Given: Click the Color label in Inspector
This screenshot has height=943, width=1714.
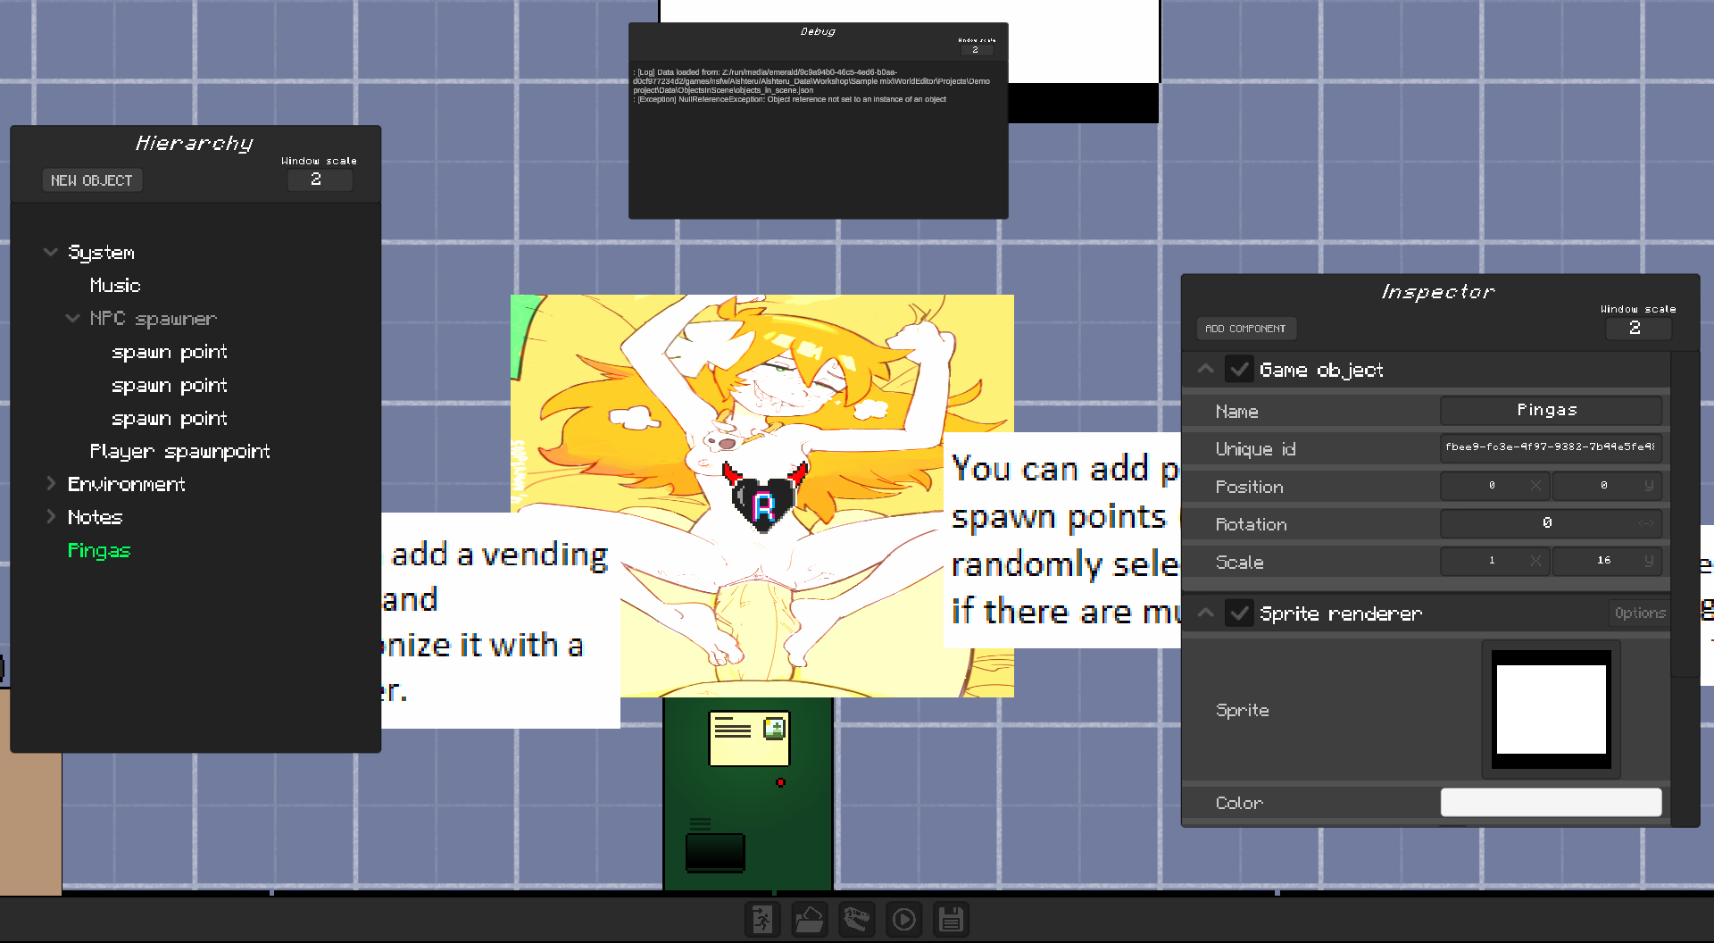Looking at the screenshot, I should [x=1239, y=803].
